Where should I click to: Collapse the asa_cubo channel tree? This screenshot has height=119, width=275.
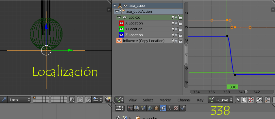(115, 6)
